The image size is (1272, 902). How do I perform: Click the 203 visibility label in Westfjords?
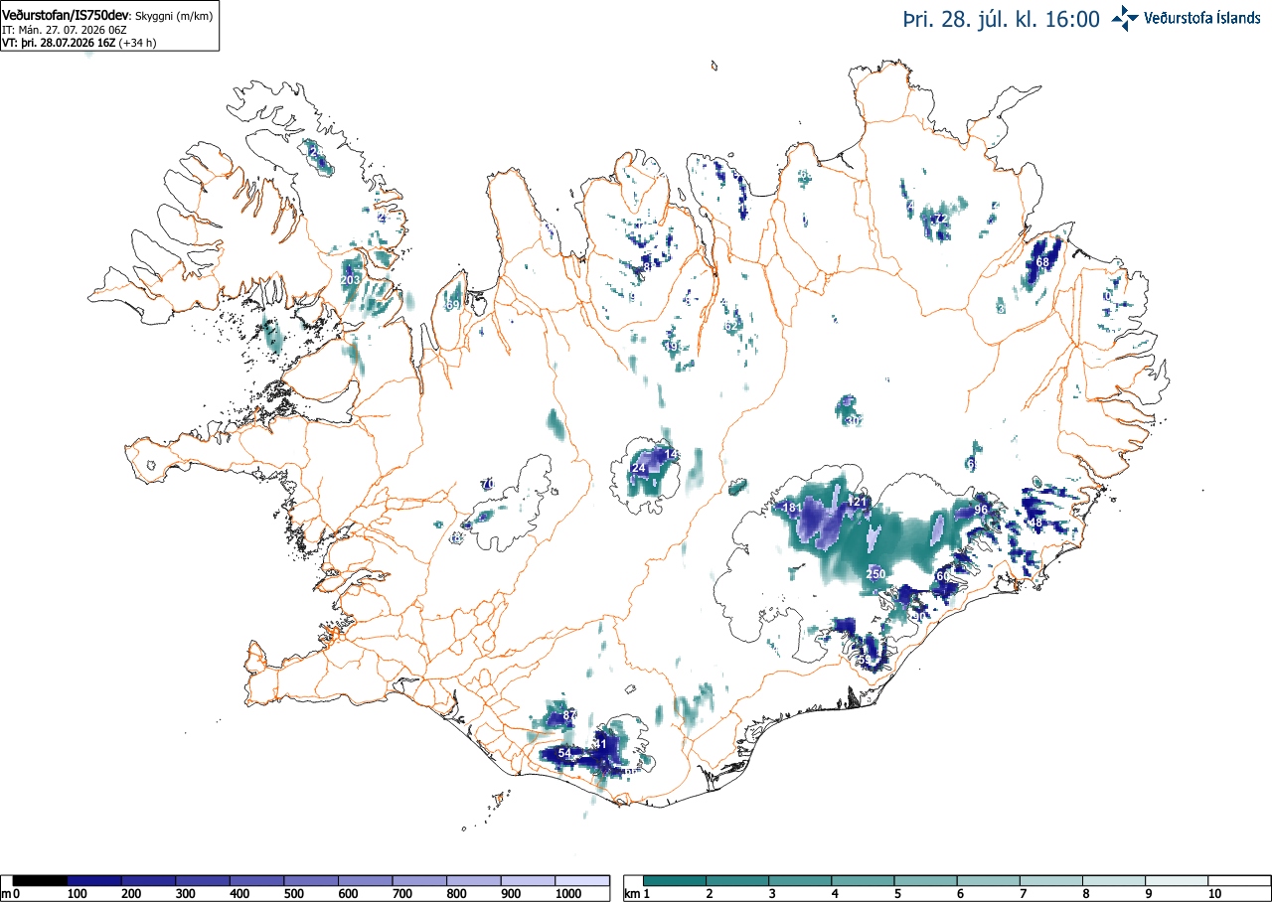click(350, 281)
